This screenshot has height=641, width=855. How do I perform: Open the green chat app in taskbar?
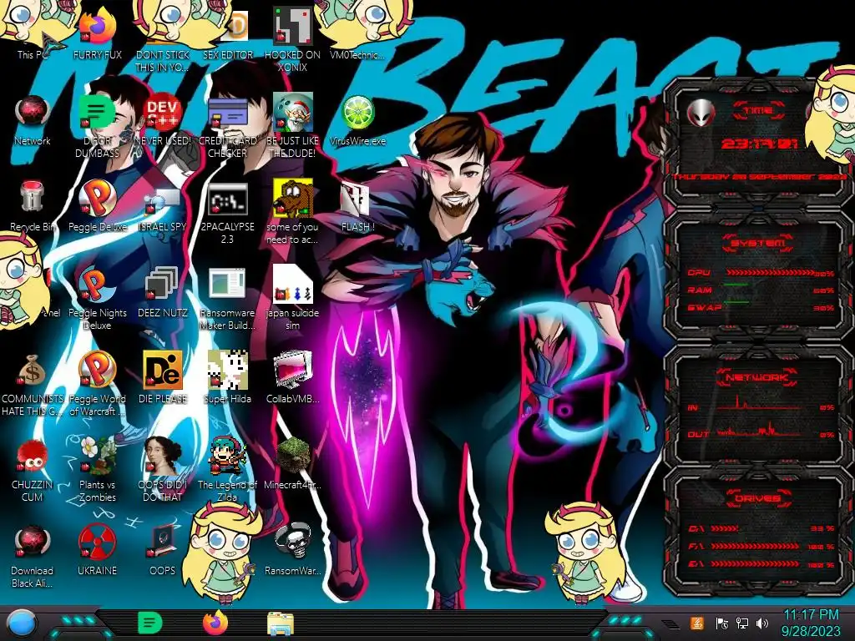pos(150,623)
